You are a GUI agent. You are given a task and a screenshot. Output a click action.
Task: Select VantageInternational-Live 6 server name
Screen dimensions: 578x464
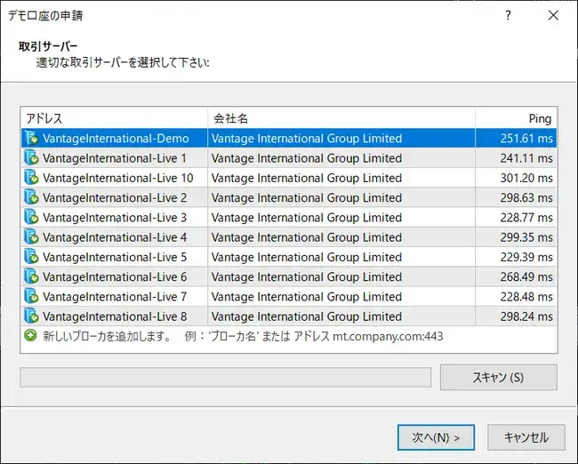pos(115,276)
